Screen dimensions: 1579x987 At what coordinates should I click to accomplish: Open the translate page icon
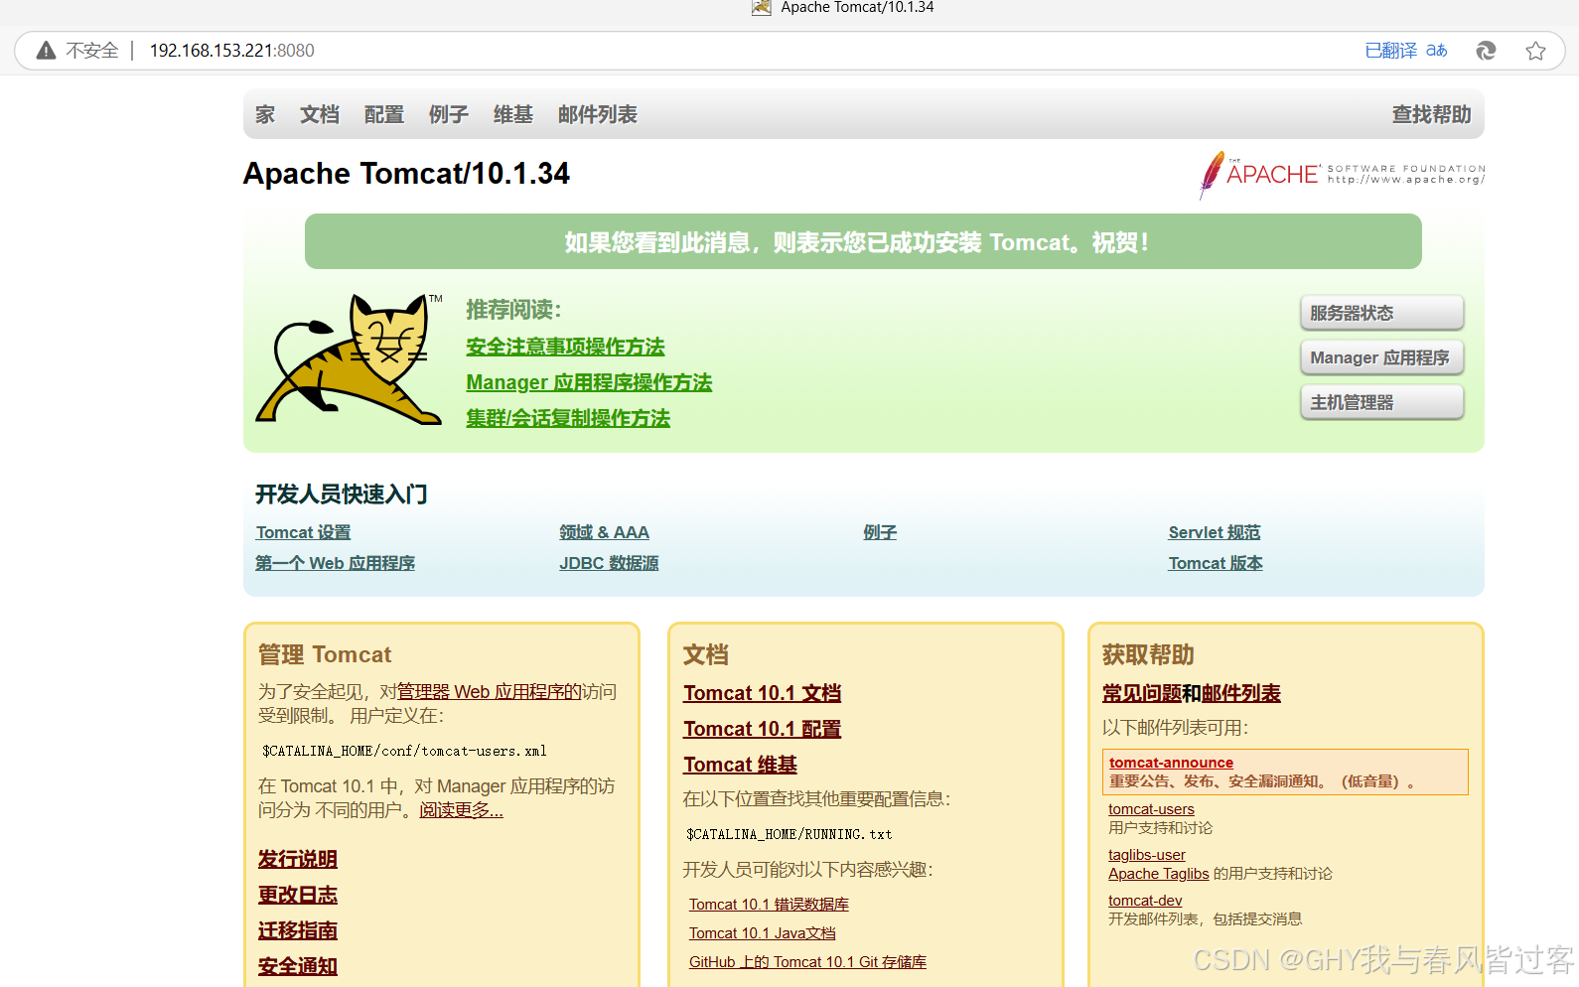tap(1436, 51)
